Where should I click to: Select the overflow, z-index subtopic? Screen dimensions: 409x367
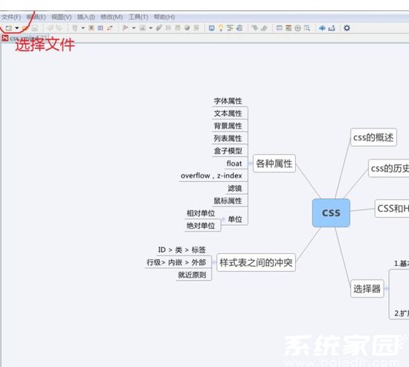coord(211,175)
